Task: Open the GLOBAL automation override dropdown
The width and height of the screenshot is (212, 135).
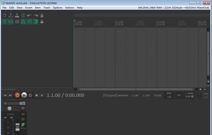Action: pyautogui.click(x=189, y=95)
